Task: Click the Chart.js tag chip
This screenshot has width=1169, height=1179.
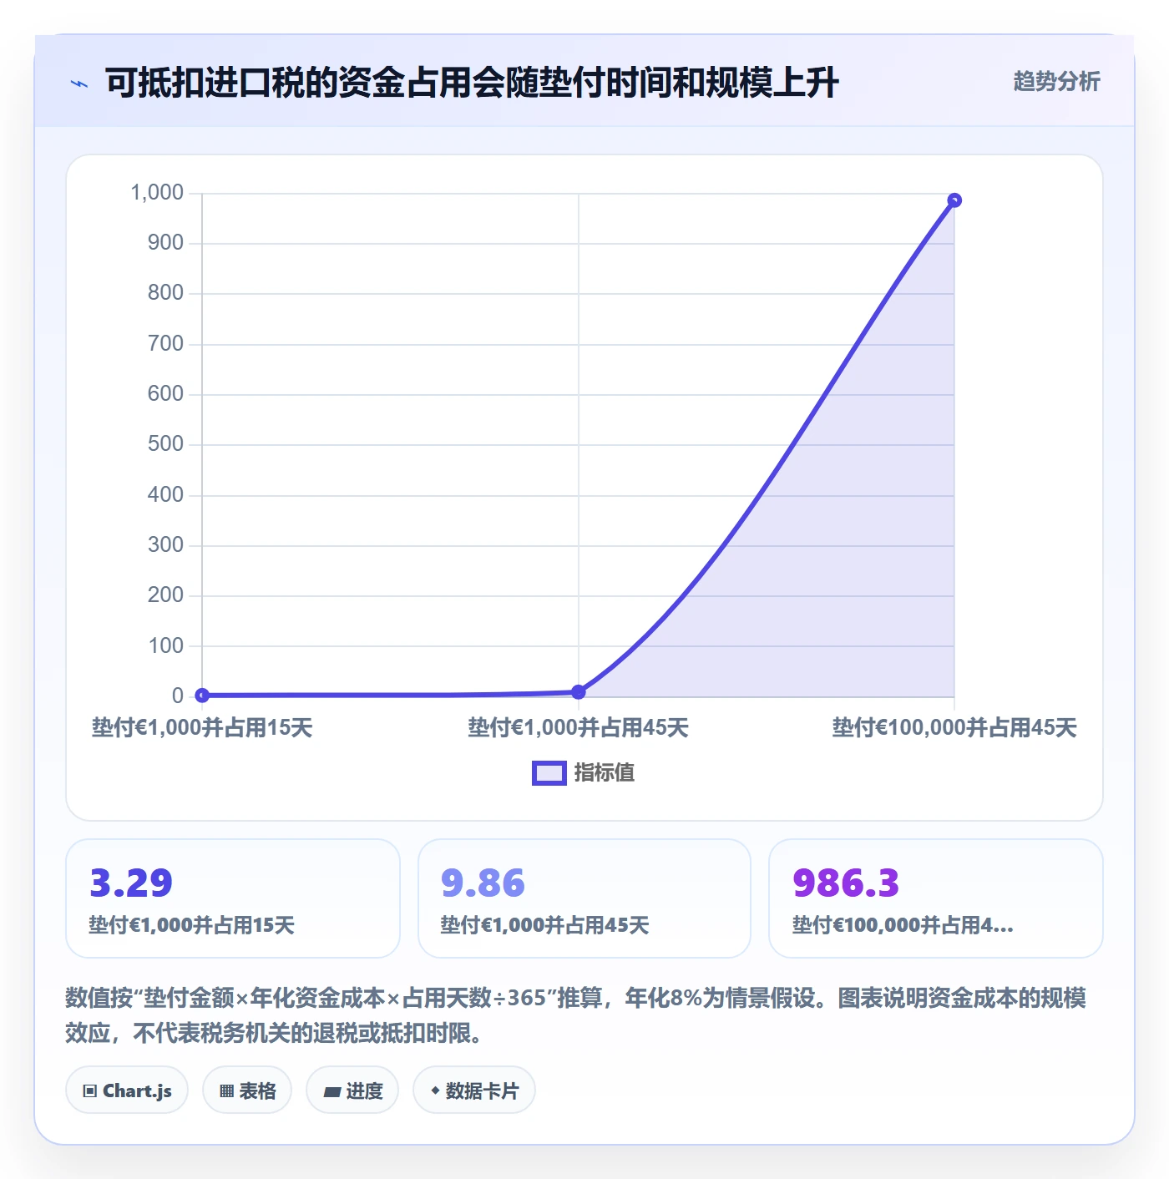Action: coord(127,1090)
